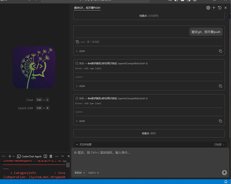Screen dimensions: 231x184
Task: Click the CoderChat dandelion logo
Action: pyautogui.click(x=34, y=67)
